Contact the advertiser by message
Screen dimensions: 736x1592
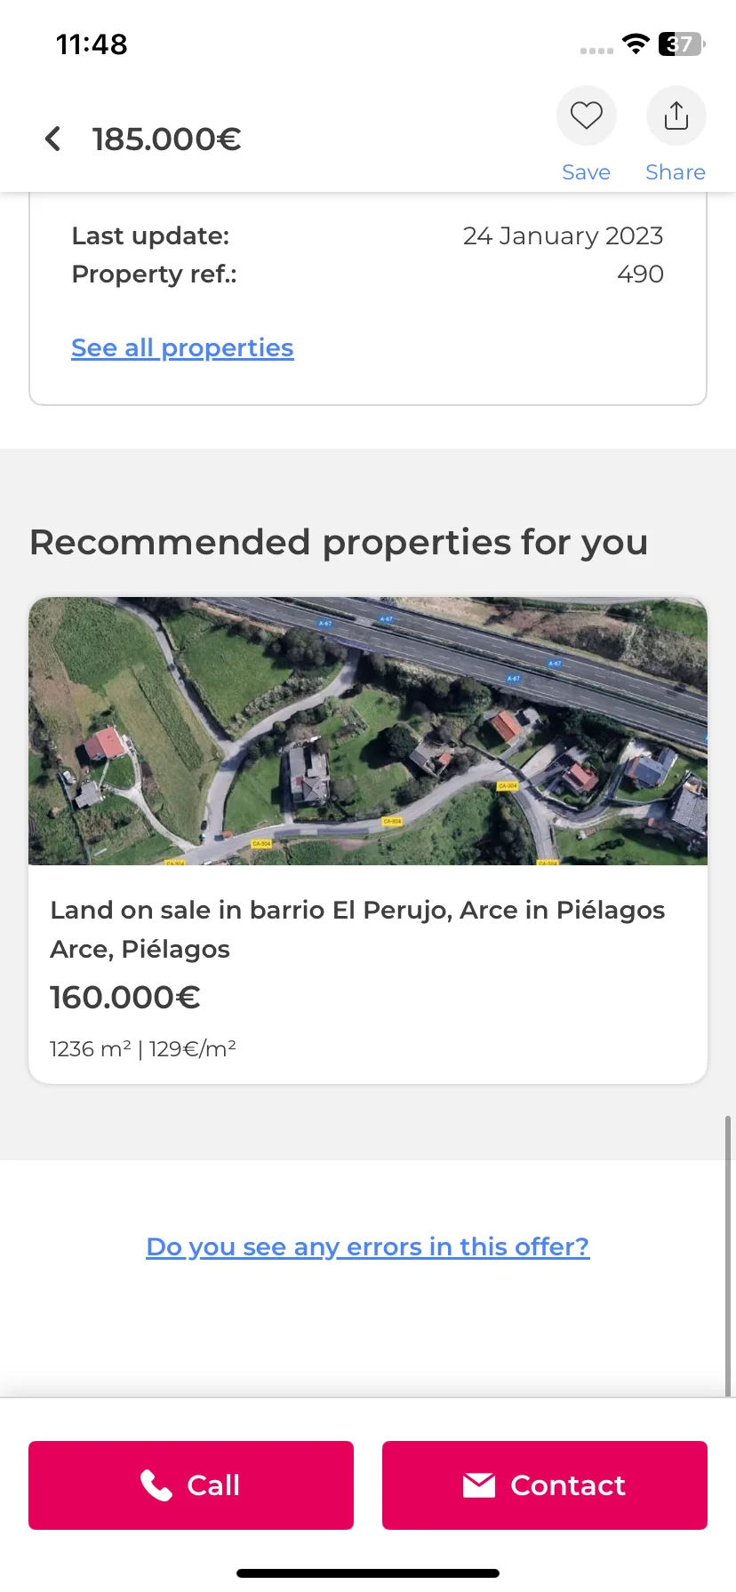point(545,1485)
